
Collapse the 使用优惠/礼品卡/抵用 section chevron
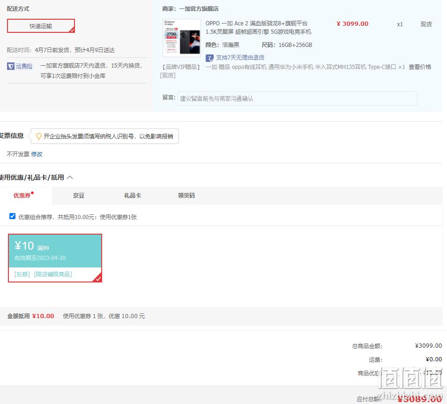coord(70,177)
